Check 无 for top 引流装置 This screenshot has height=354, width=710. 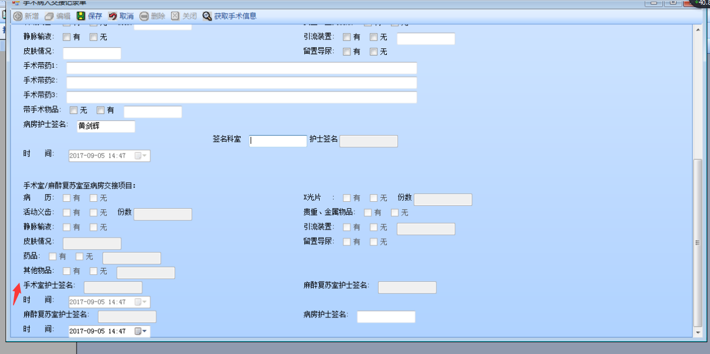coord(374,37)
